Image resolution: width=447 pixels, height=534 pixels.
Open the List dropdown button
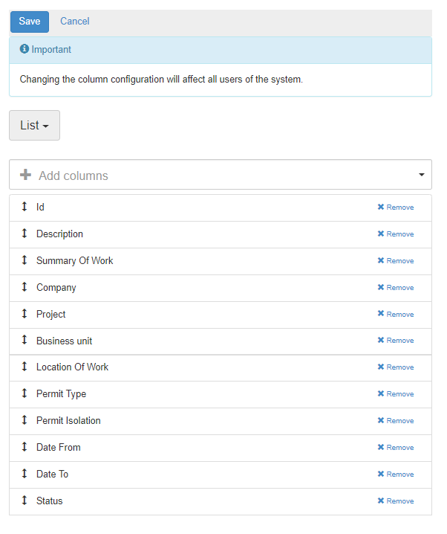34,126
